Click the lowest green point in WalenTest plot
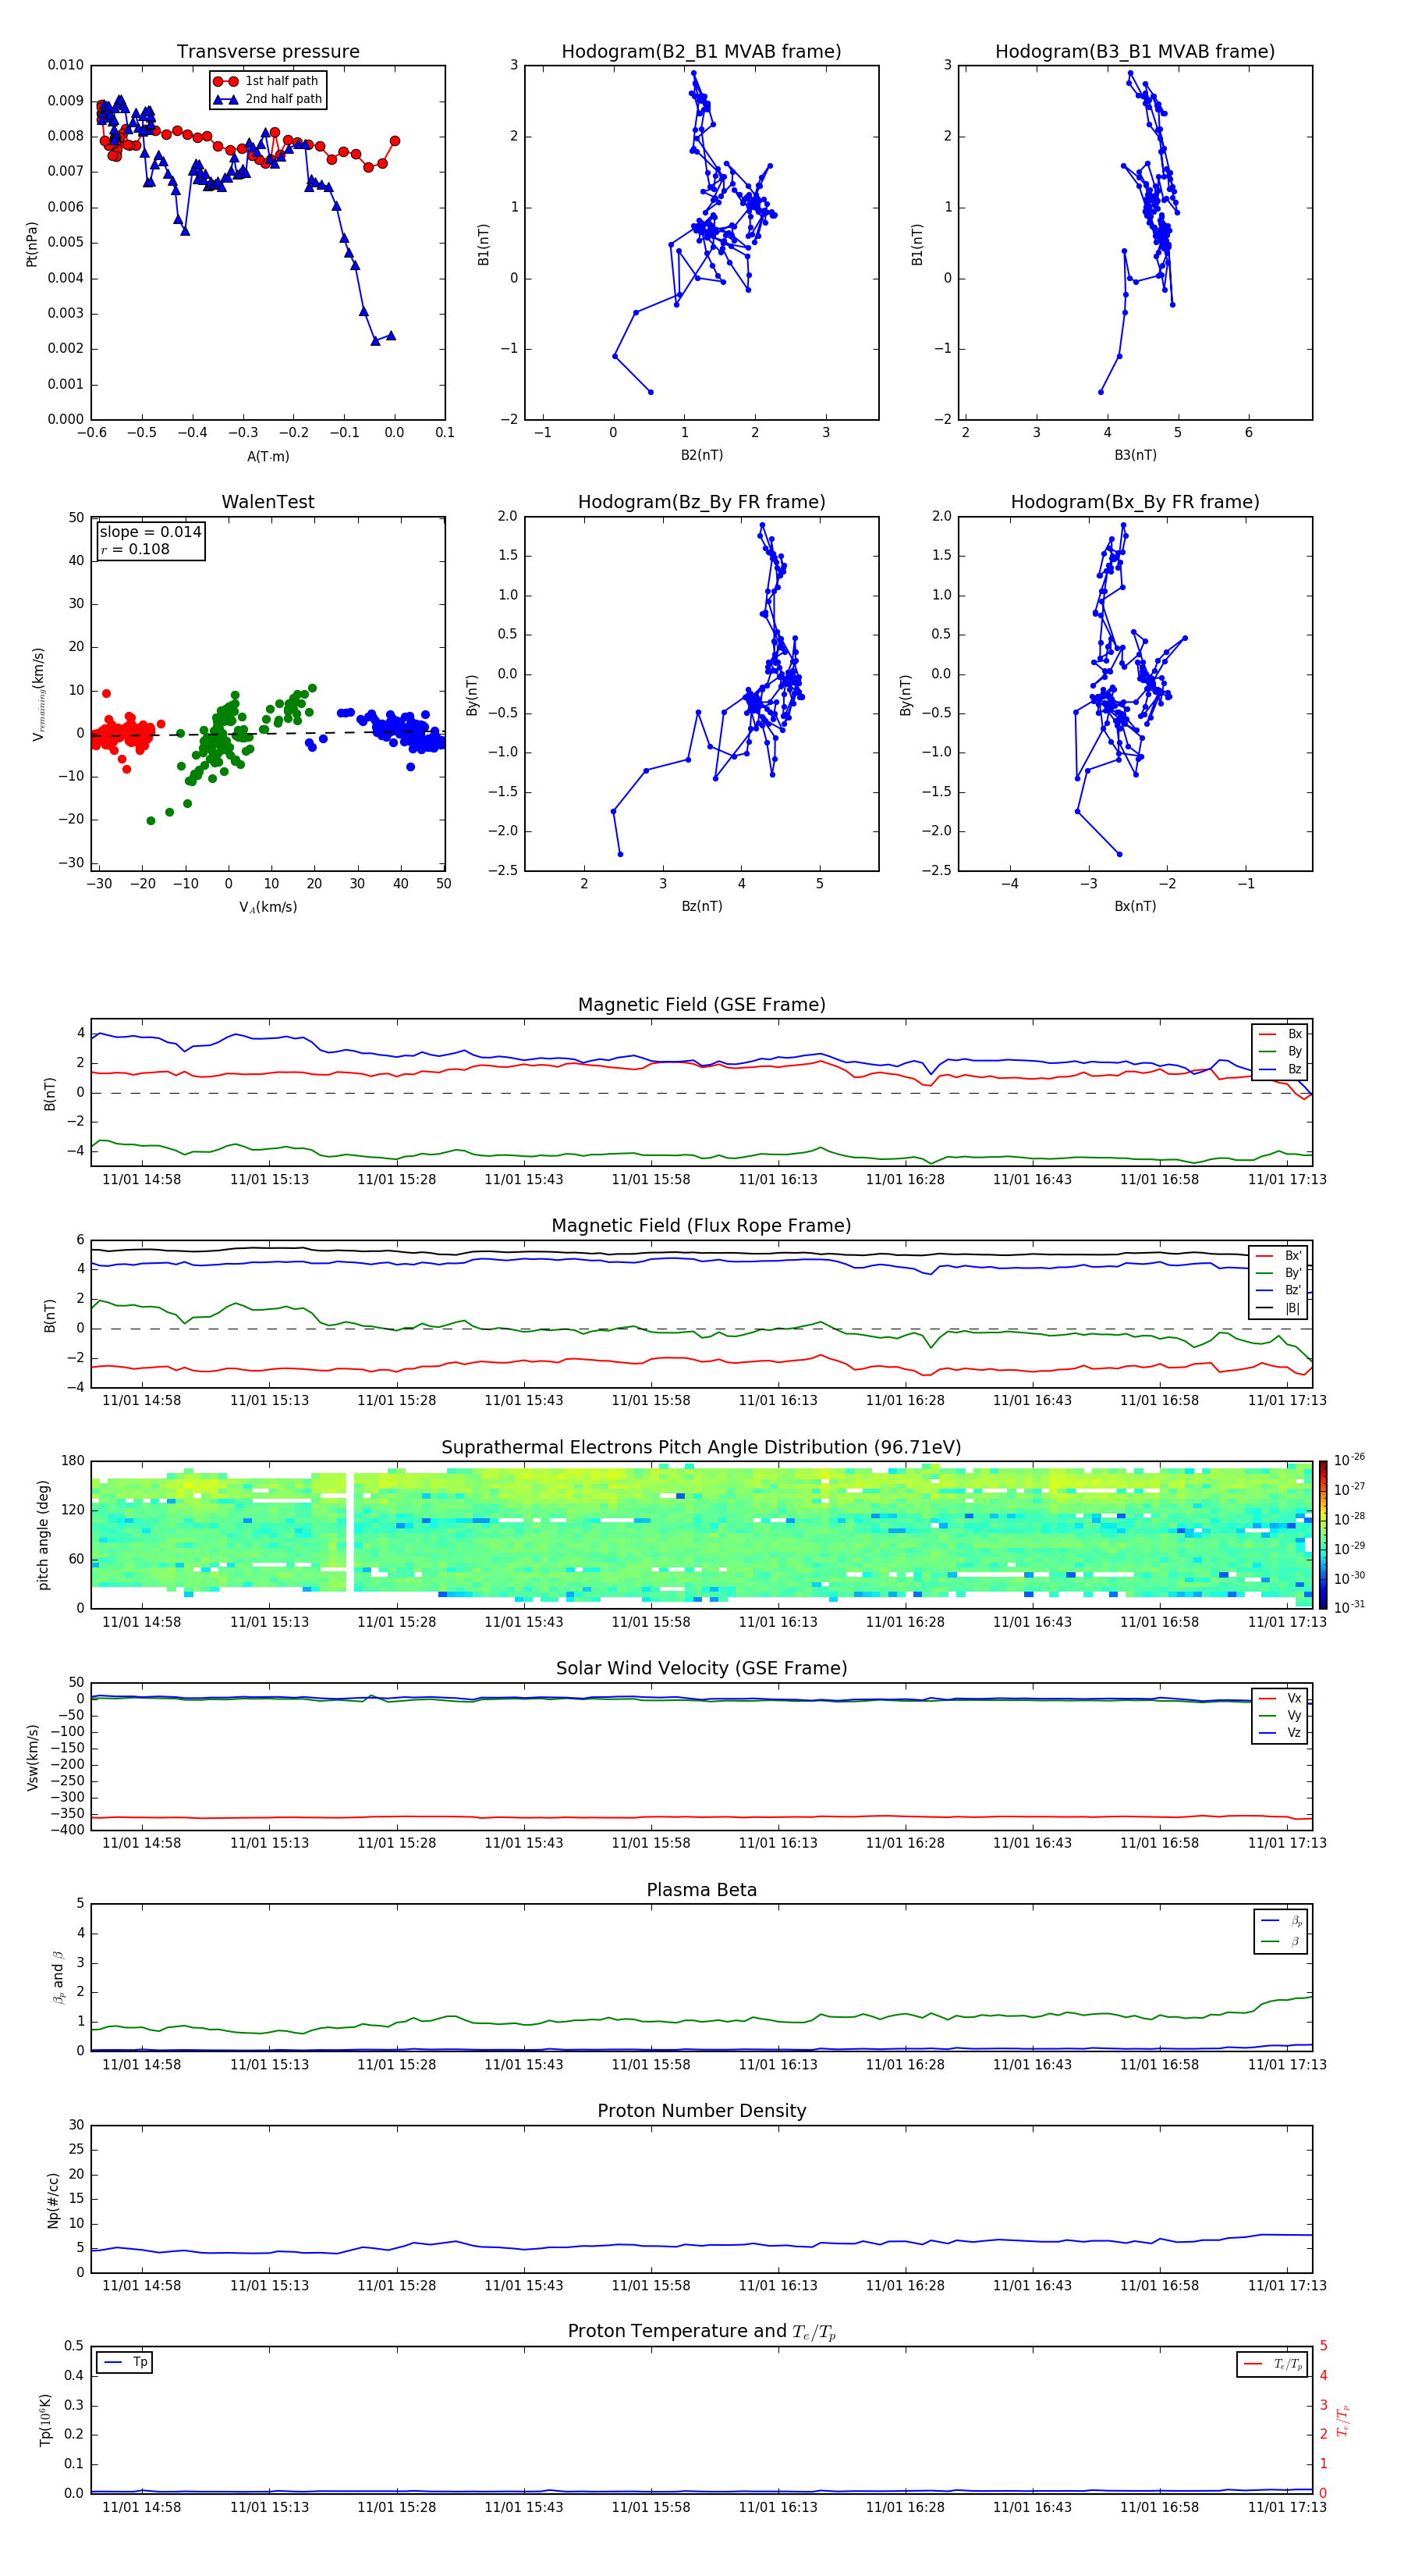 (x=151, y=821)
